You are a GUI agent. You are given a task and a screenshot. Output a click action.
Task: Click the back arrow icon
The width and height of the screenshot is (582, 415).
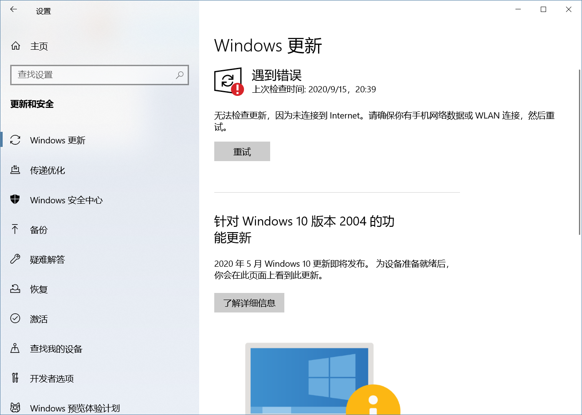tap(14, 9)
